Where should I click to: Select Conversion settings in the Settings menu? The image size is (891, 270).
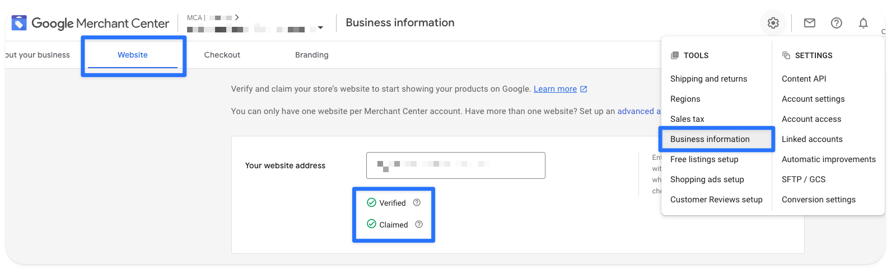point(818,200)
